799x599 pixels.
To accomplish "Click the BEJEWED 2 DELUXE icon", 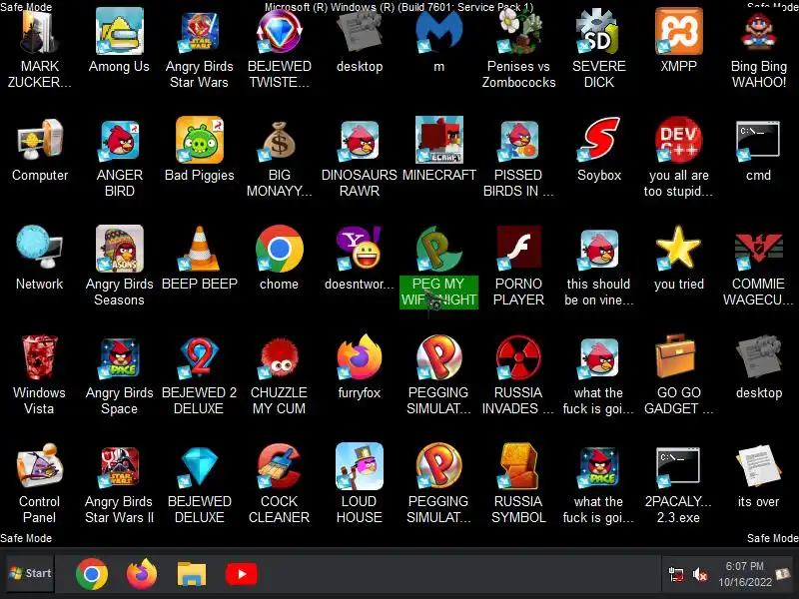I will [x=199, y=357].
